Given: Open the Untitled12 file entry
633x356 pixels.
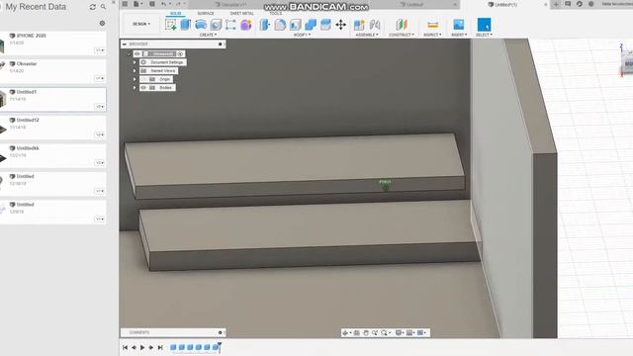Looking at the screenshot, I should click(x=52, y=128).
